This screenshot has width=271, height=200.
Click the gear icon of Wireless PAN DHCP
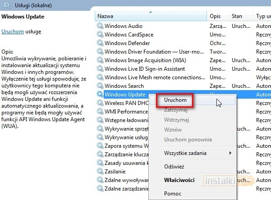[x=100, y=103]
